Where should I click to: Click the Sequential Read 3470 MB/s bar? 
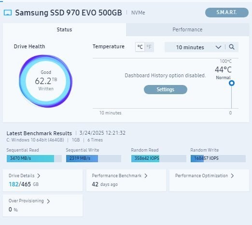[x=34, y=158]
